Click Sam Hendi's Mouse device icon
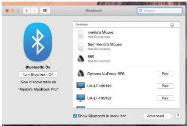The width and height of the screenshot is (187, 126). pos(81,47)
